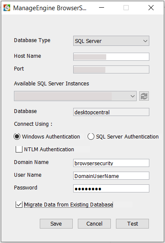The image size is (165, 243).
Task: Cancel the database setup dialog
Action: click(x=94, y=223)
